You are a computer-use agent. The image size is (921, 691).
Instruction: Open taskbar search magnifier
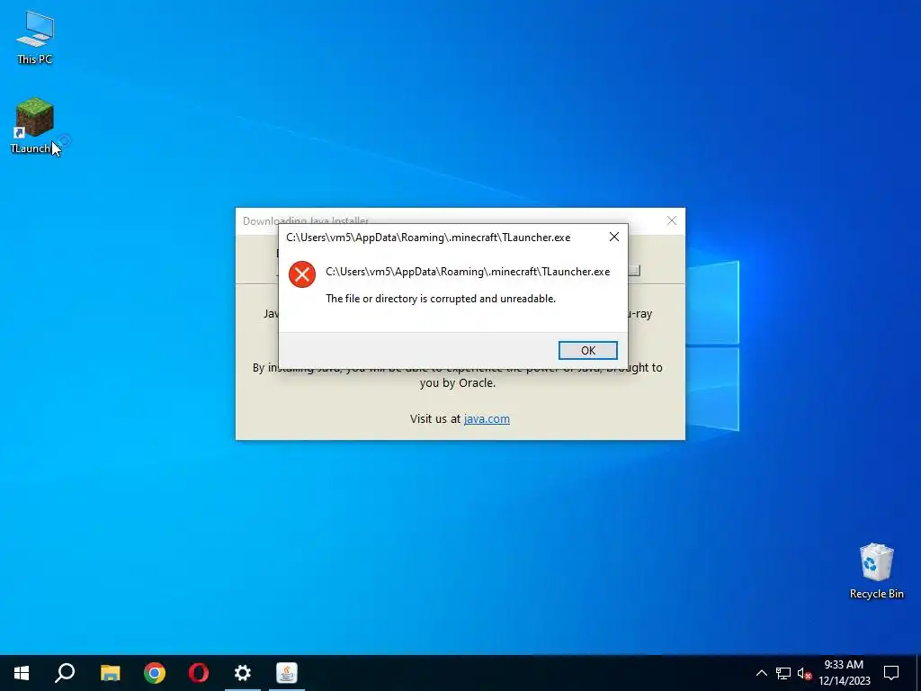(x=65, y=673)
